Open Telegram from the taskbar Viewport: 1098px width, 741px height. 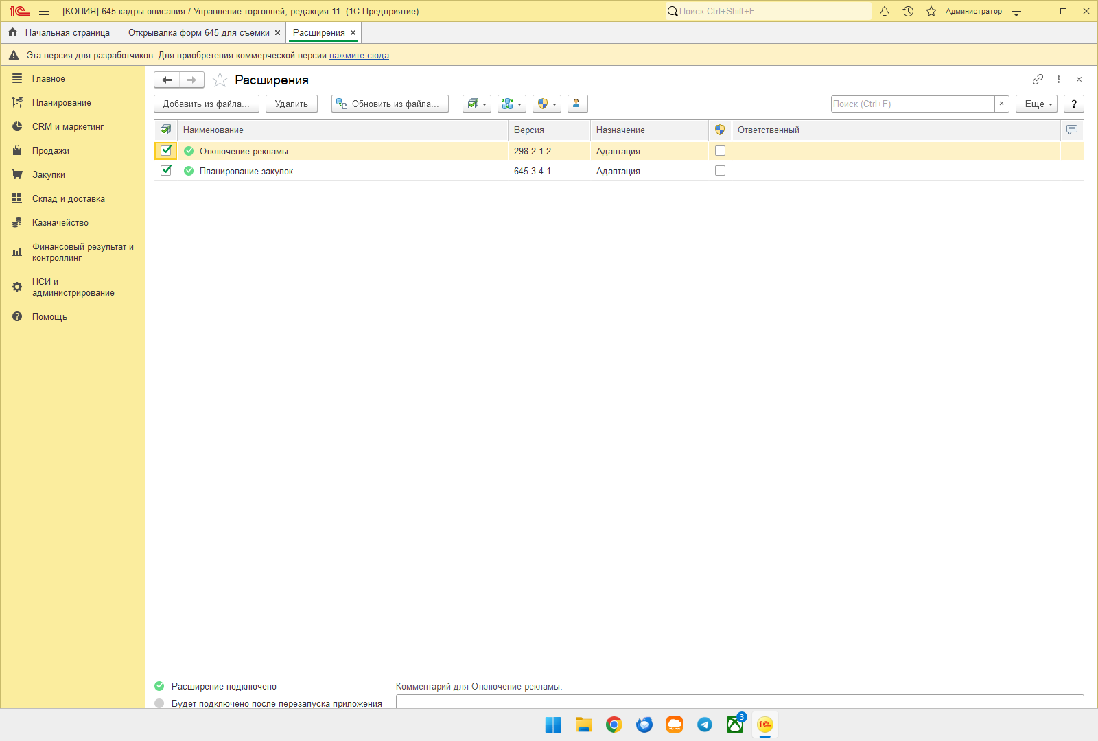pos(705,725)
